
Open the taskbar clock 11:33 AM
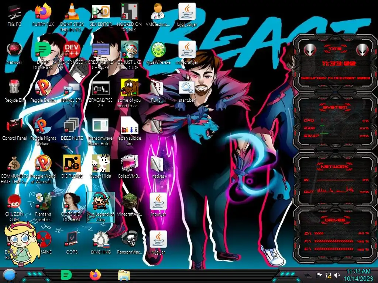(x=358, y=275)
